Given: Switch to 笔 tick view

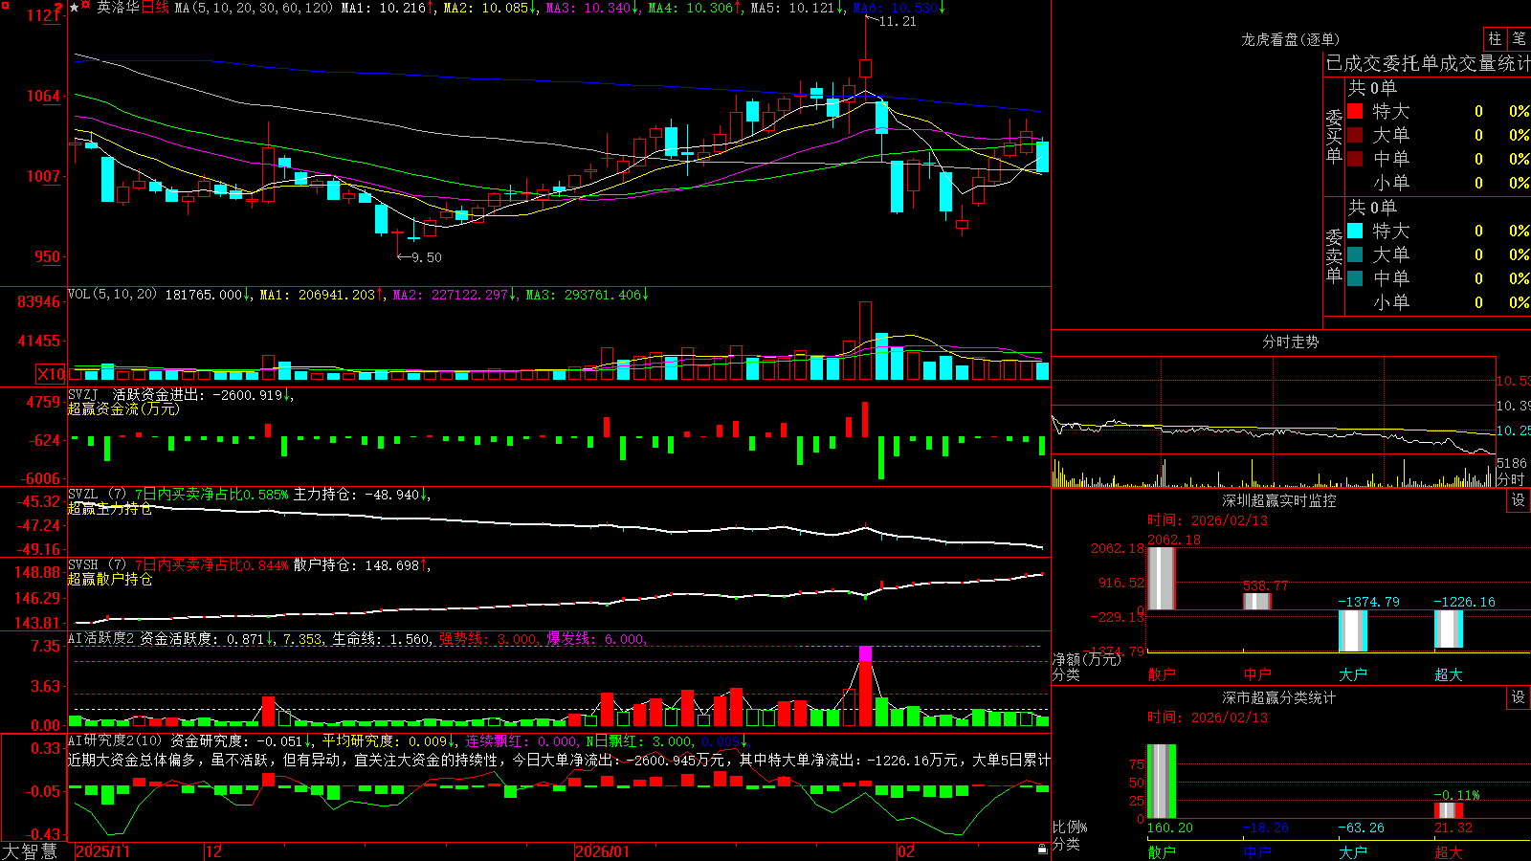Looking at the screenshot, I should tap(1519, 38).
